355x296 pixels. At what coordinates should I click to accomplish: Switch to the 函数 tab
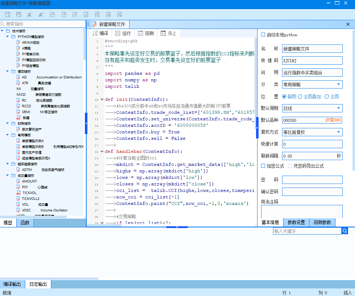point(25,223)
